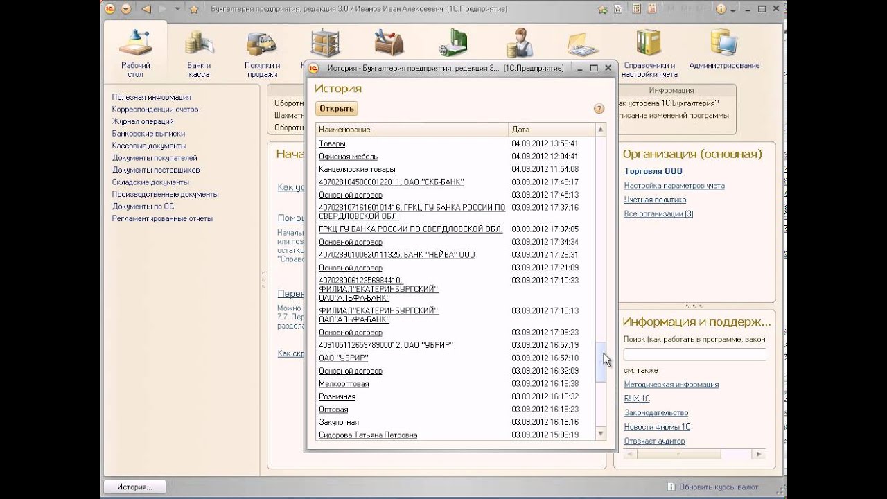887x499 pixels.
Task: Open the main menu dropdown arrow
Action: [125, 9]
